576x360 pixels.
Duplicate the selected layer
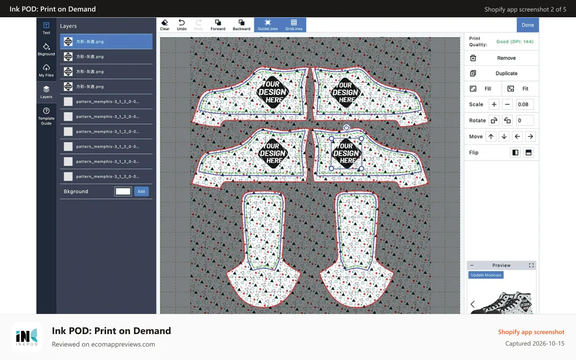502,73
